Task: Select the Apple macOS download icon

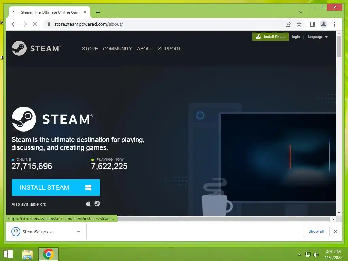Action: (x=88, y=204)
